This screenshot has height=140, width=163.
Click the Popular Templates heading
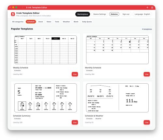point(22,29)
